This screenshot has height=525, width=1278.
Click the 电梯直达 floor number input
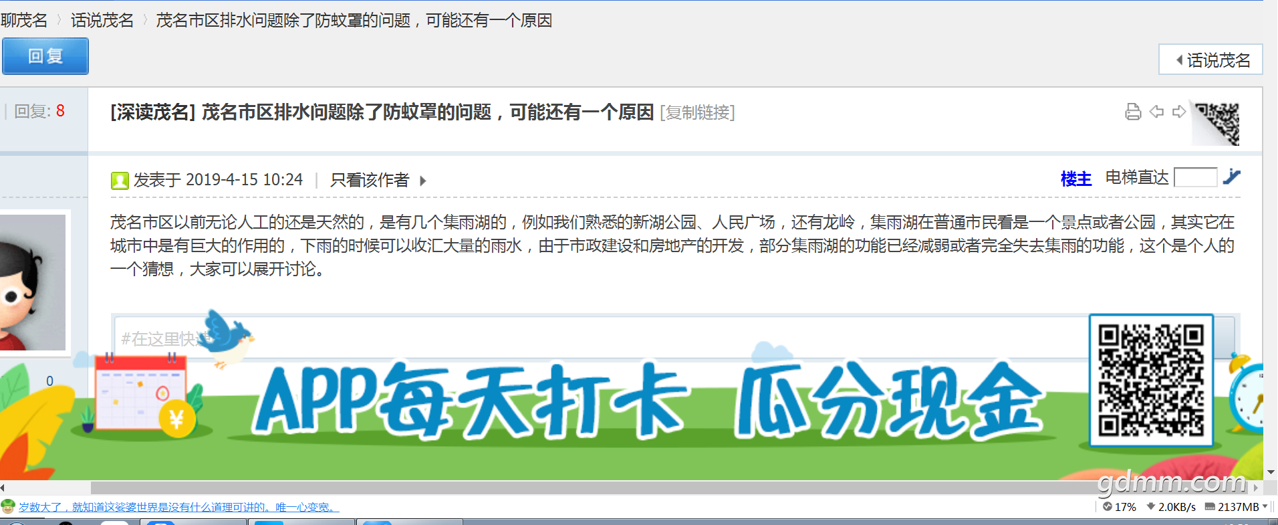(1195, 177)
